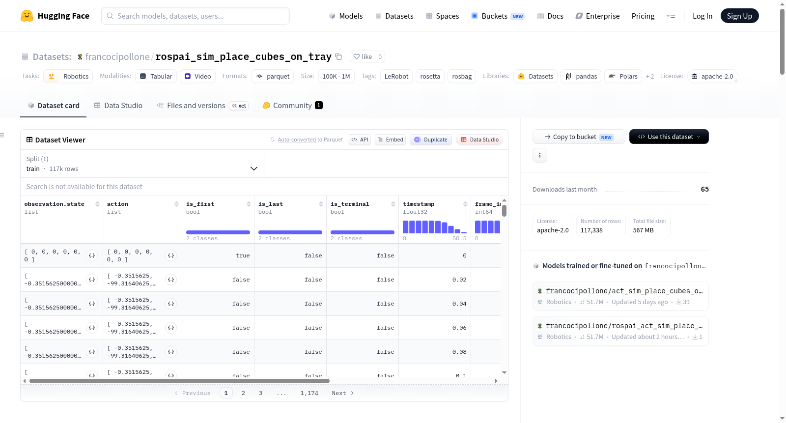Switch to the Data Studio tab

pyautogui.click(x=118, y=106)
